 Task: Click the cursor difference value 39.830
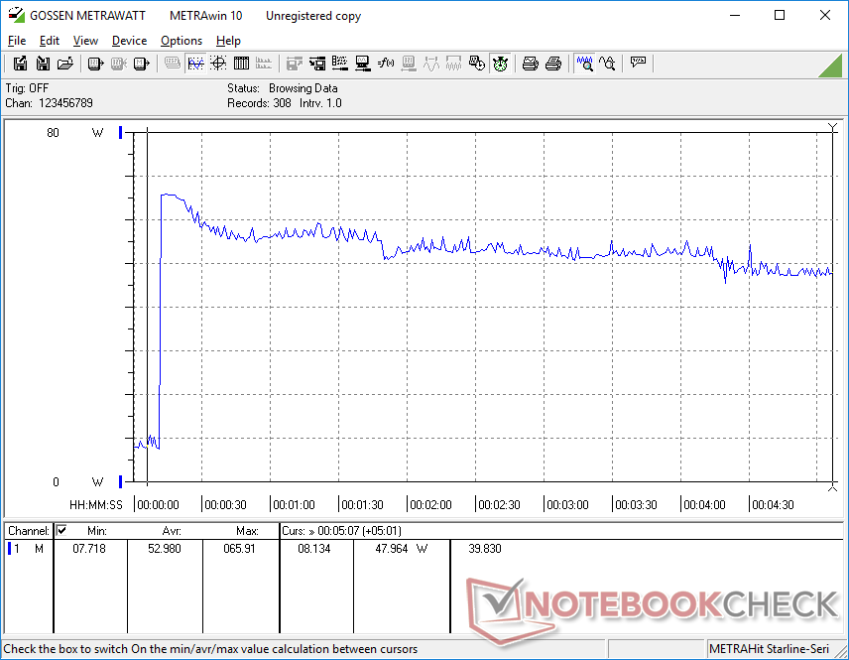[x=485, y=549]
